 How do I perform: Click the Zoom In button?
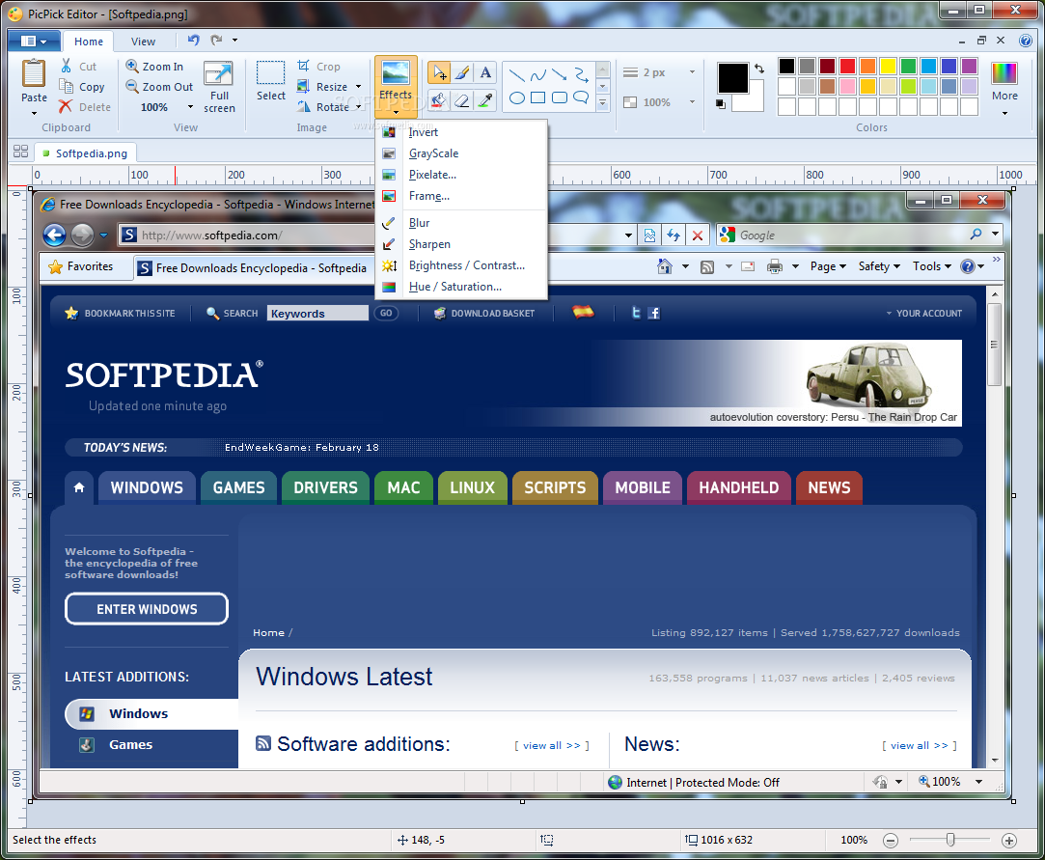pos(154,67)
